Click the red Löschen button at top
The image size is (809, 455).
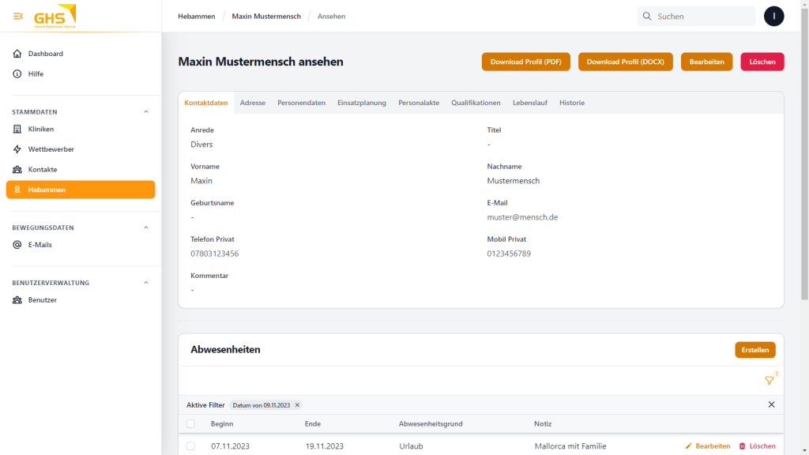tap(762, 62)
